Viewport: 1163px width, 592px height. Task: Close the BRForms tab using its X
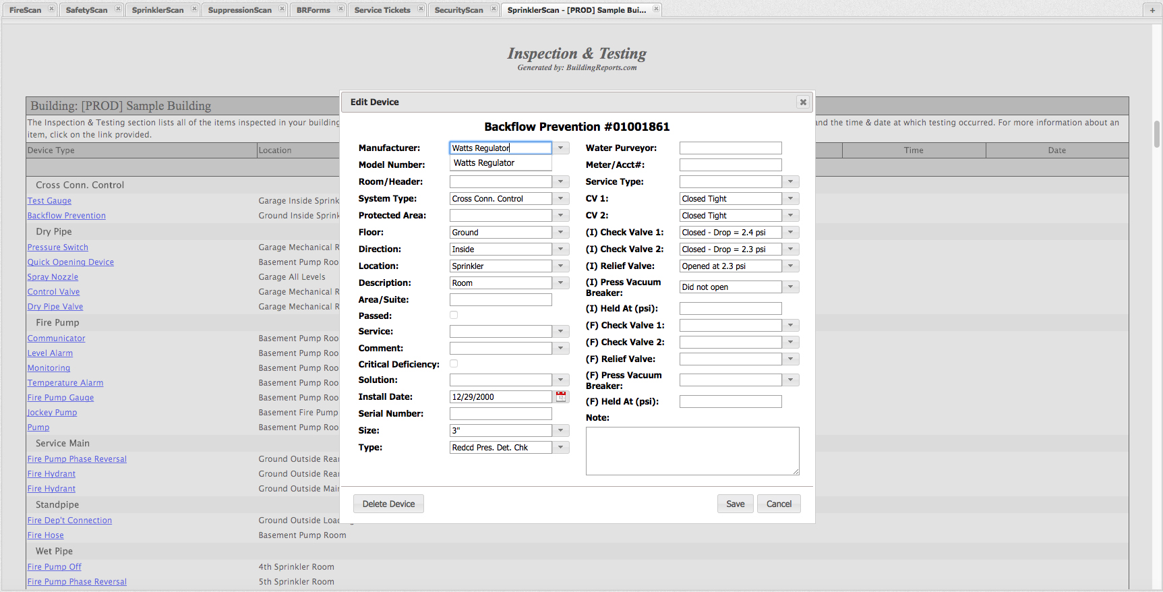[x=340, y=9]
